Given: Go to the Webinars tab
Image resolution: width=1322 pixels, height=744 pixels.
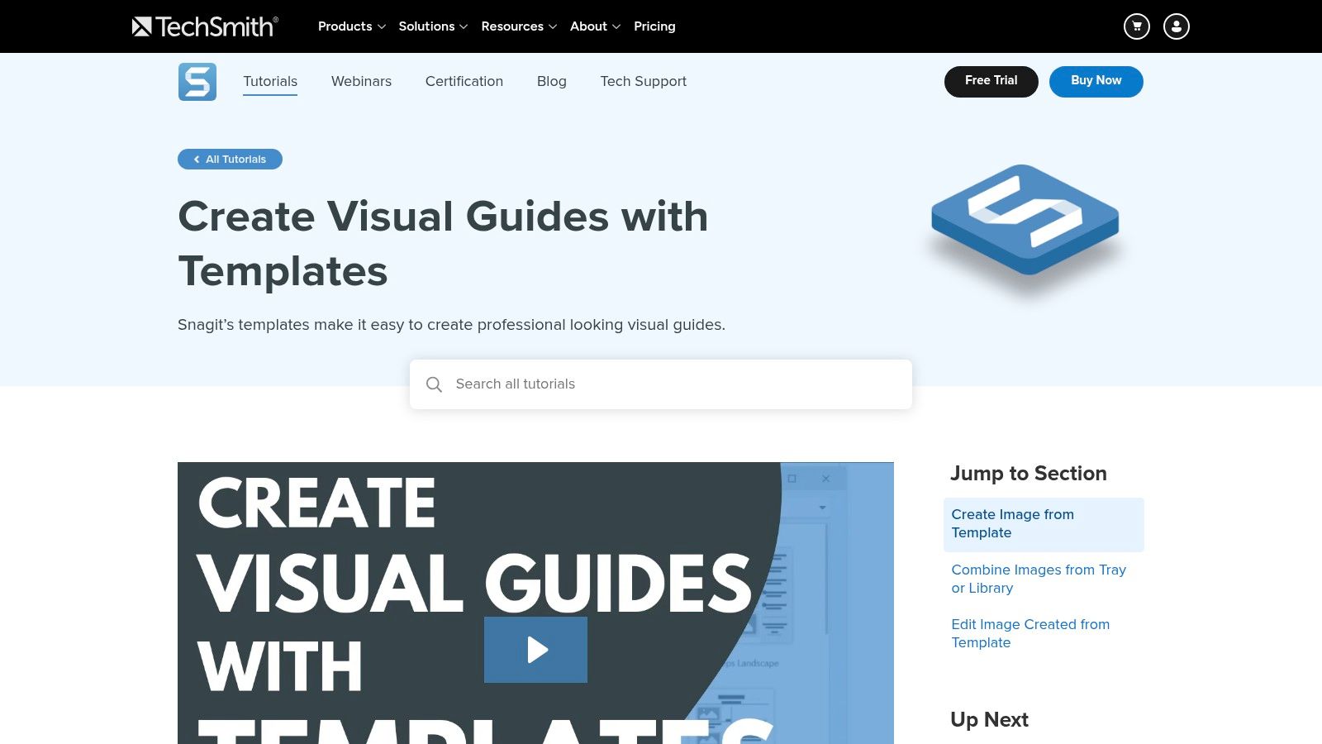Looking at the screenshot, I should (x=361, y=81).
